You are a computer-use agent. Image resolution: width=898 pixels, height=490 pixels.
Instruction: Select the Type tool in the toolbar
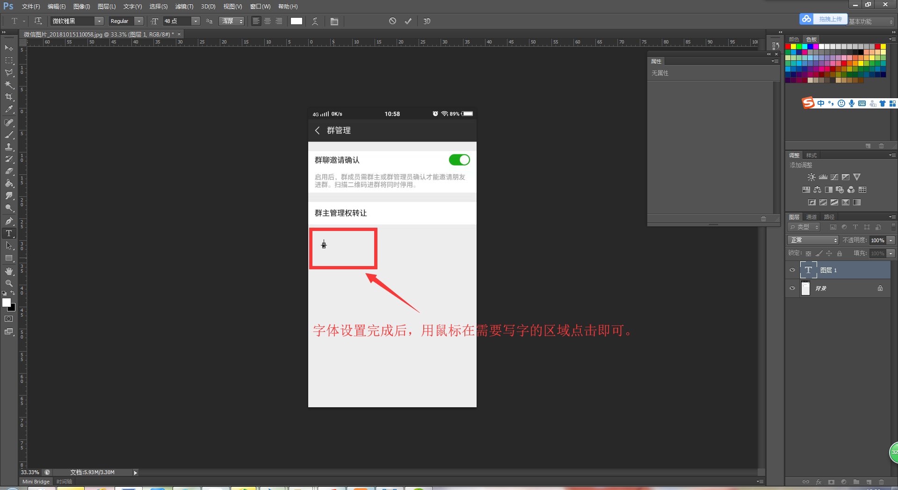point(9,233)
